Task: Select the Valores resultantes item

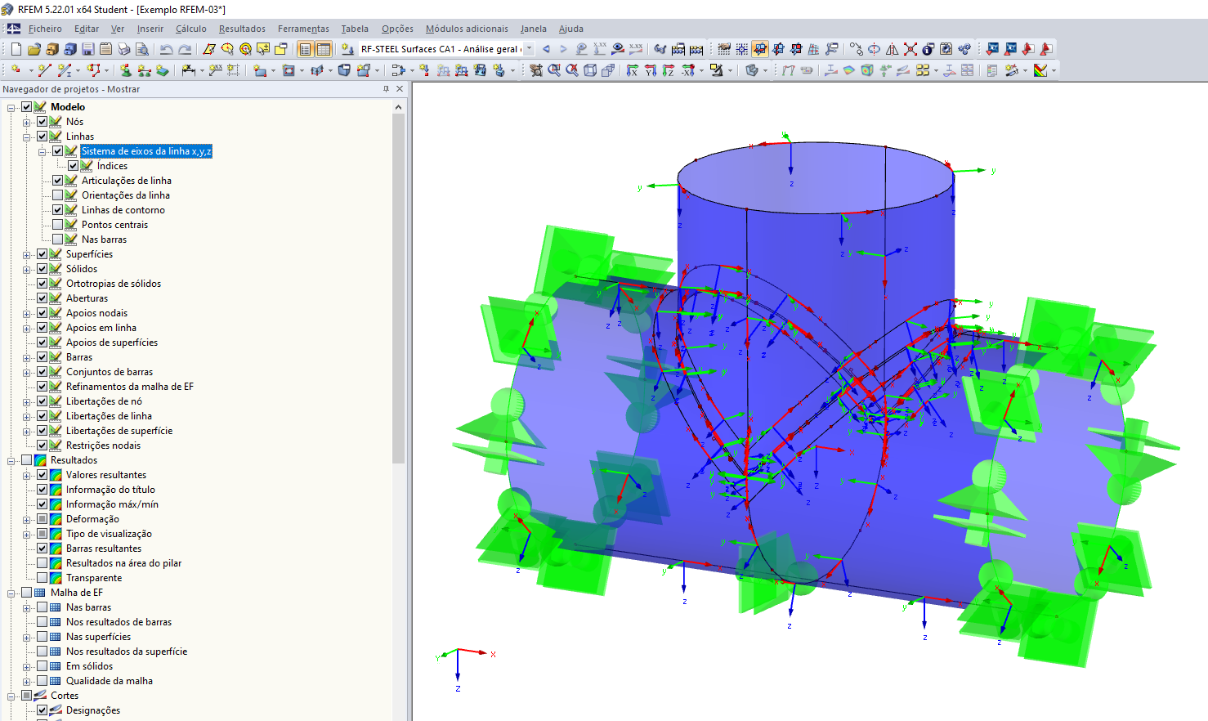Action: [106, 475]
